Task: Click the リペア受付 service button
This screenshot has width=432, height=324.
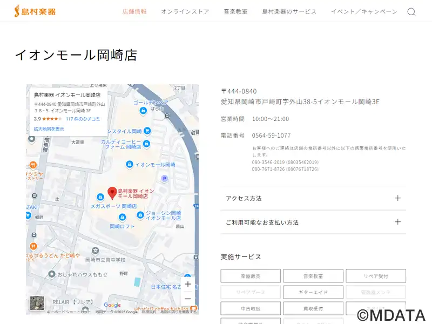Action: point(376,276)
